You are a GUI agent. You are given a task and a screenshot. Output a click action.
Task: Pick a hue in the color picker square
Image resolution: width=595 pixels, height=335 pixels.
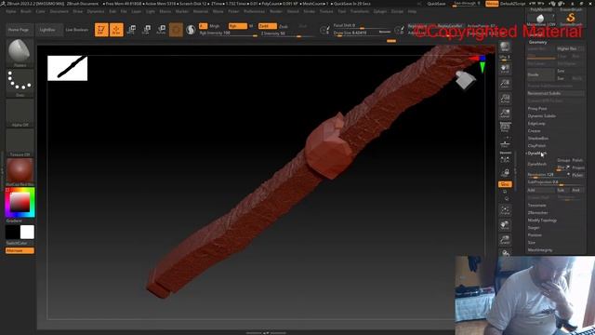(20, 203)
